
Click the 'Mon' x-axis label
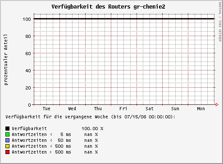click(x=201, y=109)
